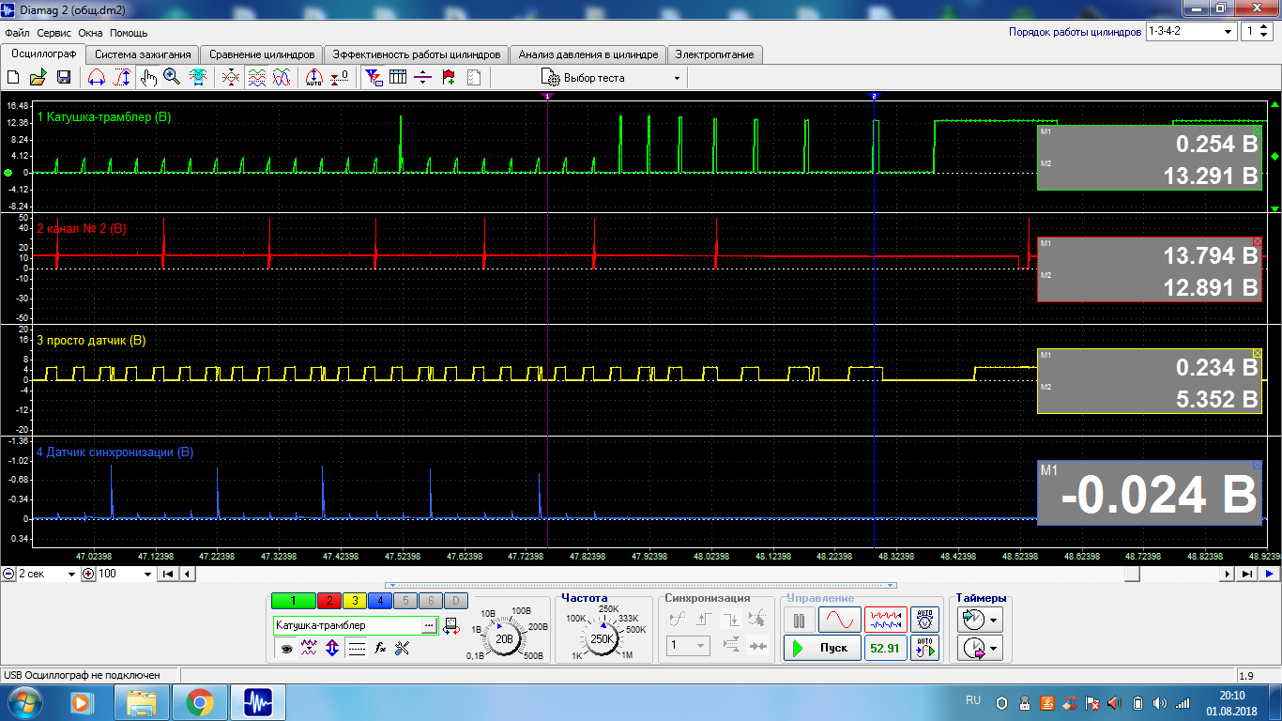1282x721 pixels.
Task: Switch to Анализ давления в цилиндре tab
Action: (589, 54)
